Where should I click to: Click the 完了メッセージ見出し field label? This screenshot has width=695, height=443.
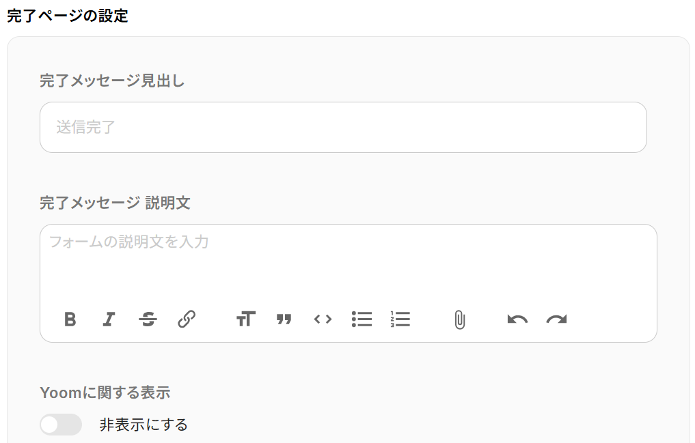[x=112, y=81]
